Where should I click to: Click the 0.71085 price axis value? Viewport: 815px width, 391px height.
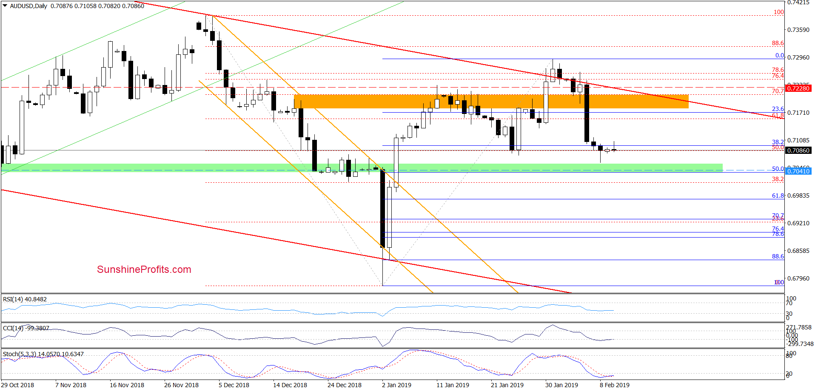pos(798,140)
